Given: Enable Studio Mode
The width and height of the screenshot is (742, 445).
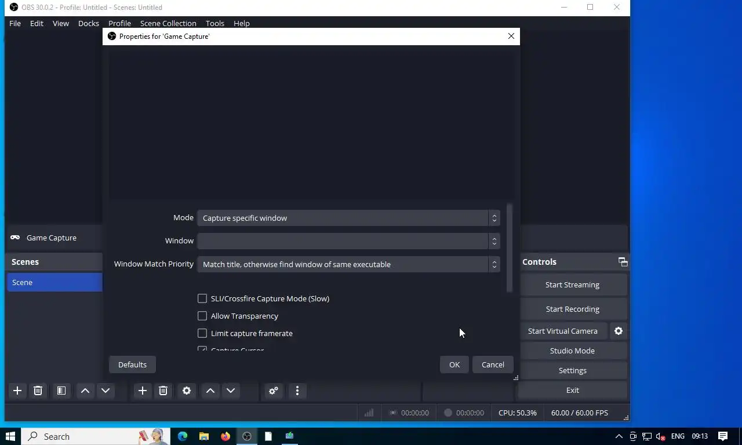Looking at the screenshot, I should click(x=573, y=351).
